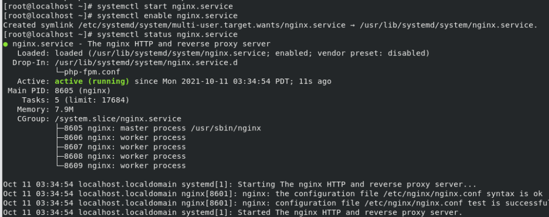The image size is (549, 217).
Task: Click the tree branch before php-fpm.conf
Action: pos(60,72)
